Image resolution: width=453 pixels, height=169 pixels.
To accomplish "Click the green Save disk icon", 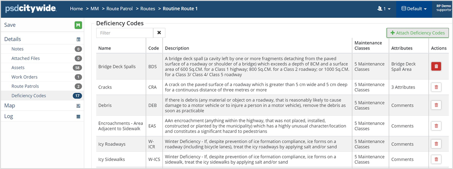I will coord(78,25).
